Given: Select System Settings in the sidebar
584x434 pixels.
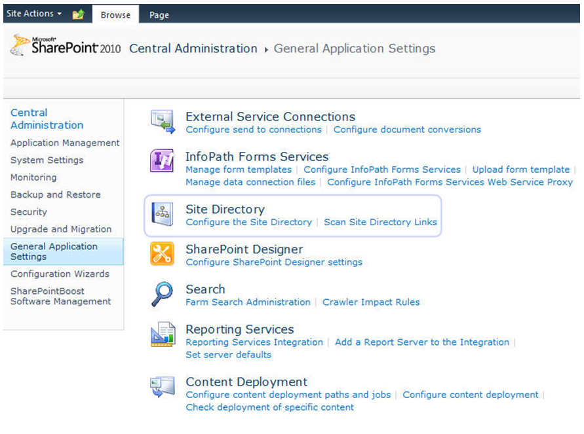Looking at the screenshot, I should 47,160.
